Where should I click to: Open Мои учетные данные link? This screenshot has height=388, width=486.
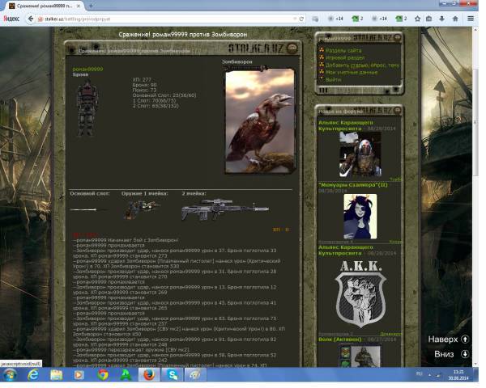tap(352, 73)
